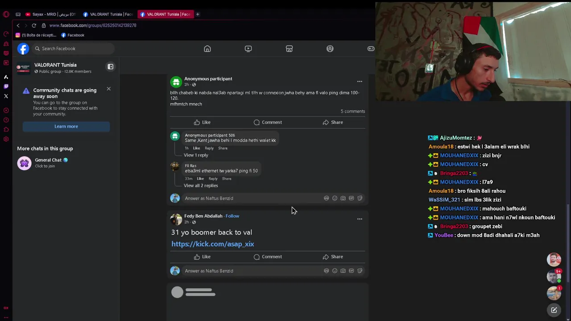
Task: Open the Gaming icon in Facebook header
Action: click(371, 49)
